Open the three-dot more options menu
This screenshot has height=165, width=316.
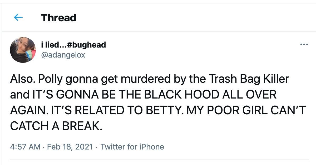304,45
